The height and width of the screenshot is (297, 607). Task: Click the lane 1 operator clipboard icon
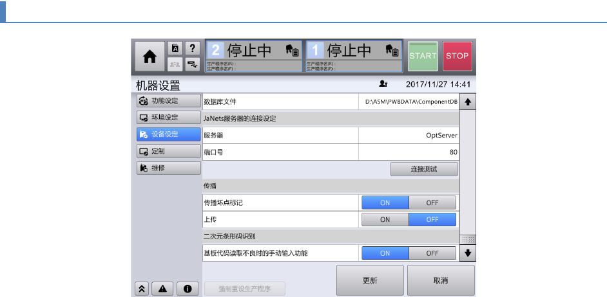[x=392, y=50]
